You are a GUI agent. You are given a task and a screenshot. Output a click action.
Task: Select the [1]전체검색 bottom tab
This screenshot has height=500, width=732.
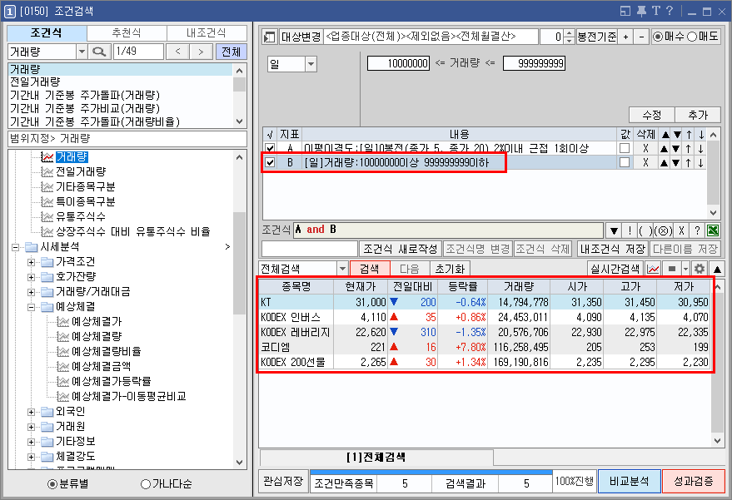(x=376, y=458)
